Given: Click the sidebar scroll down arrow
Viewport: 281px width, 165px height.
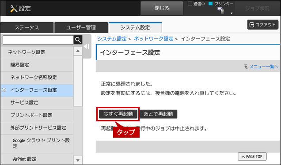Looking at the screenshot, I should [78, 160].
